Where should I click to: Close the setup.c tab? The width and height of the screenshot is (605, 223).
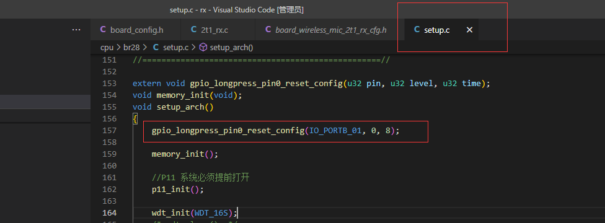click(x=470, y=30)
